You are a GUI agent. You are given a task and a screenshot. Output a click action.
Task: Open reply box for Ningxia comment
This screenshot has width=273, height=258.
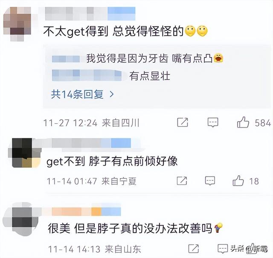(x=210, y=181)
